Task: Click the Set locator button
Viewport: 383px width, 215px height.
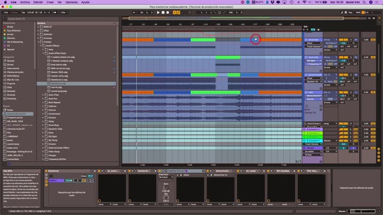Action: tap(306, 26)
